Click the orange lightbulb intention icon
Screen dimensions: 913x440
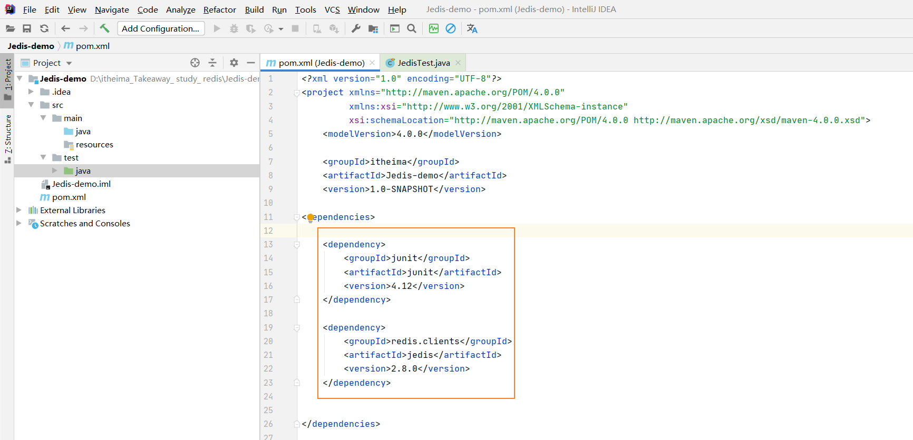click(310, 218)
